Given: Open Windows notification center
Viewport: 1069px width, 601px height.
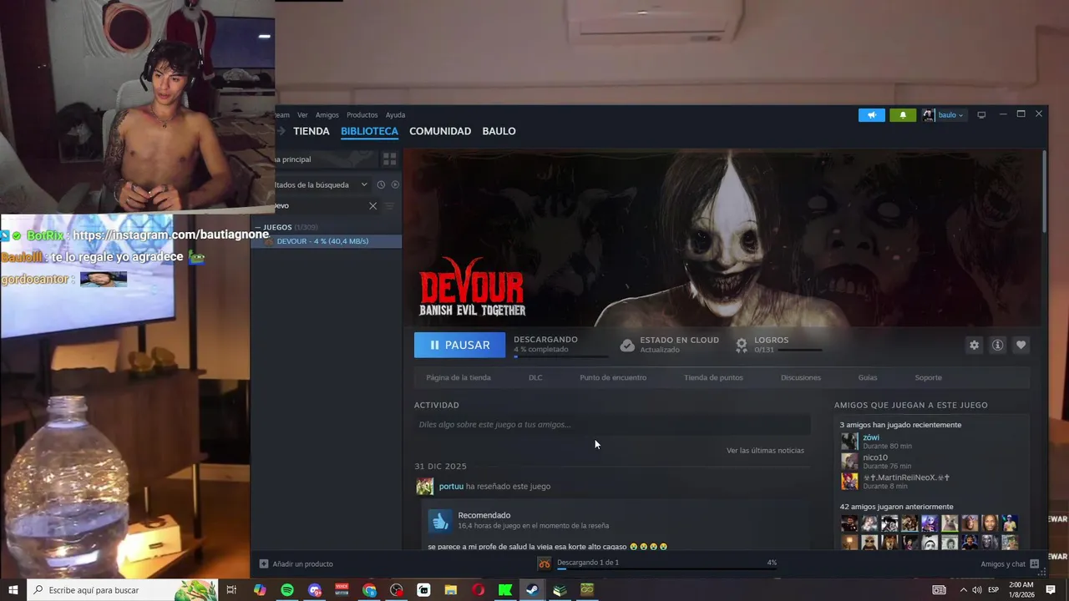Looking at the screenshot, I should [1051, 590].
